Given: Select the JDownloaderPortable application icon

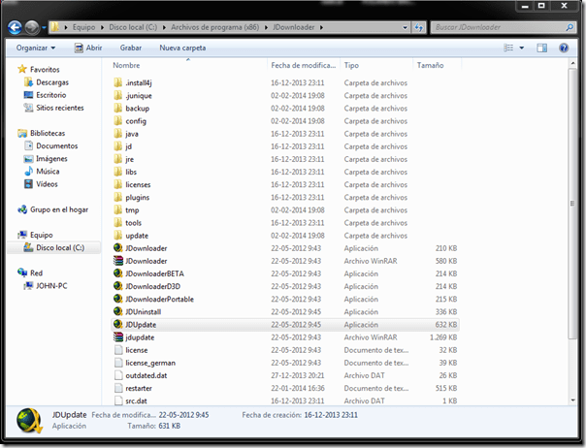Looking at the screenshot, I should [118, 299].
